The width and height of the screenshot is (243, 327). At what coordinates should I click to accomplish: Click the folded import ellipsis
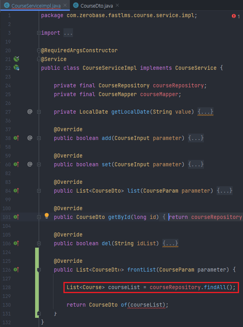click(x=68, y=33)
